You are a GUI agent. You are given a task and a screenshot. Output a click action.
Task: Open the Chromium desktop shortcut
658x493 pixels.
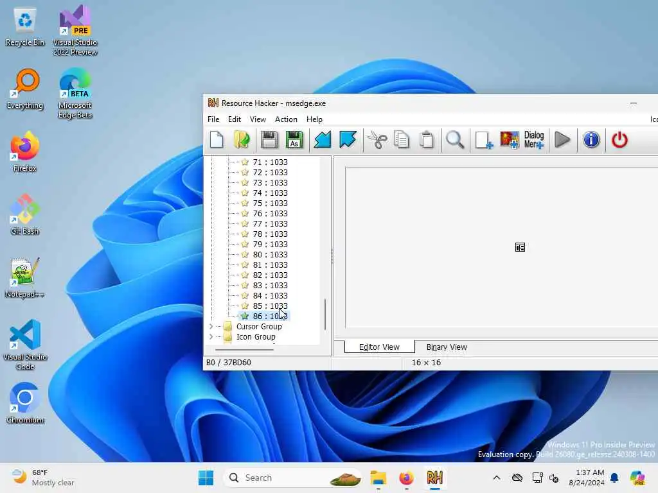point(25,403)
